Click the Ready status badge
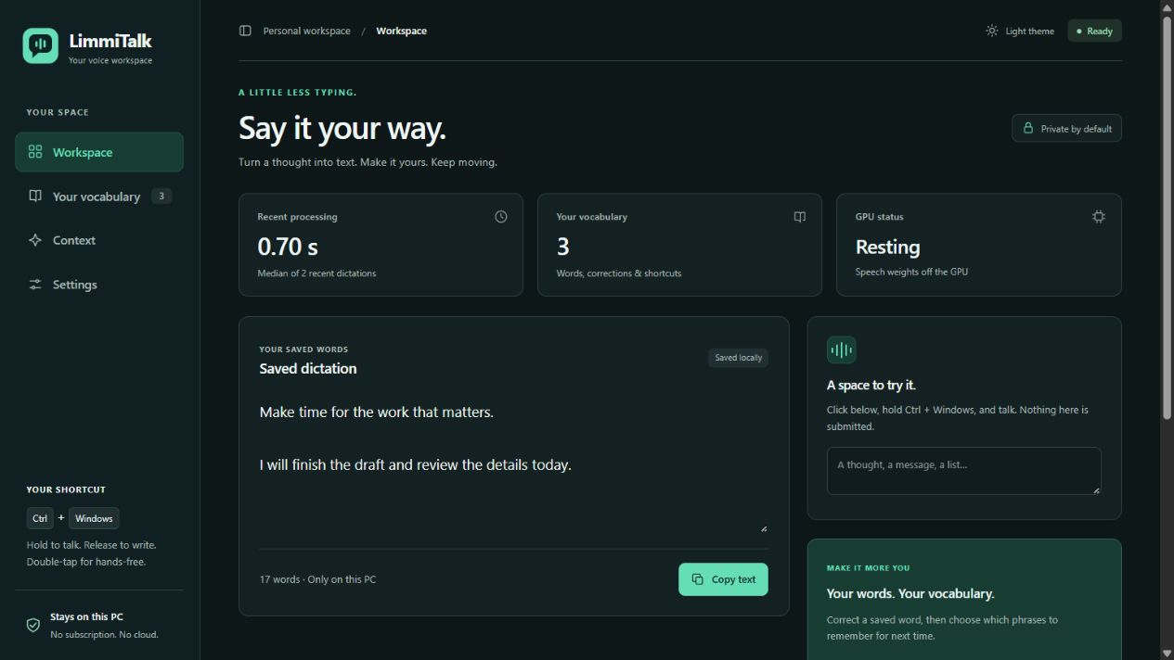Image resolution: width=1174 pixels, height=660 pixels. [x=1094, y=31]
